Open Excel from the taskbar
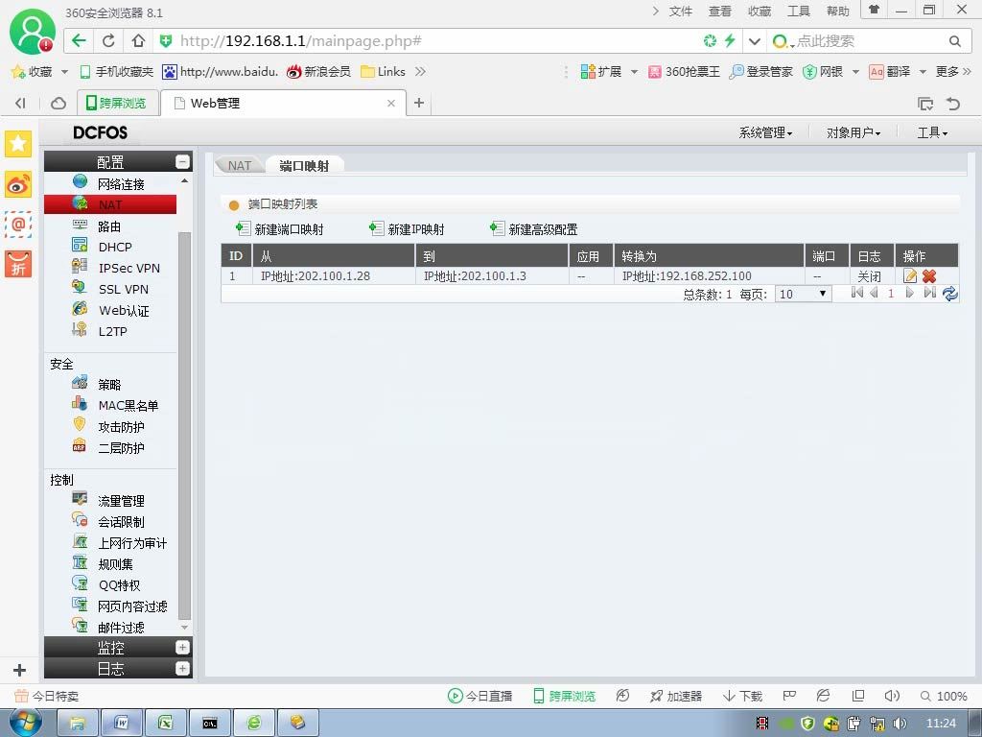Screen dimensions: 982x737 click(165, 723)
